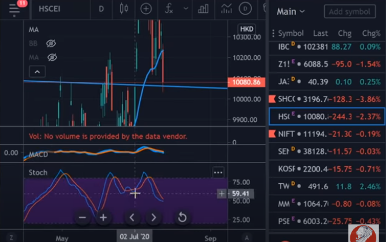Select the NIFTY row in the watchlist

tap(327, 134)
